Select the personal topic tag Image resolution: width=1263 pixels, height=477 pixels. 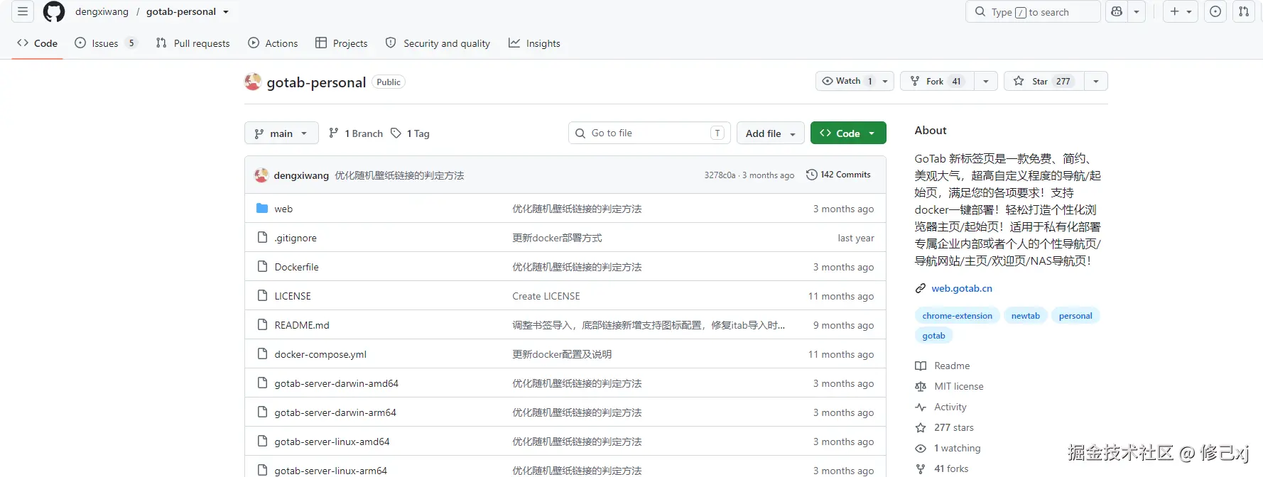[1075, 316]
